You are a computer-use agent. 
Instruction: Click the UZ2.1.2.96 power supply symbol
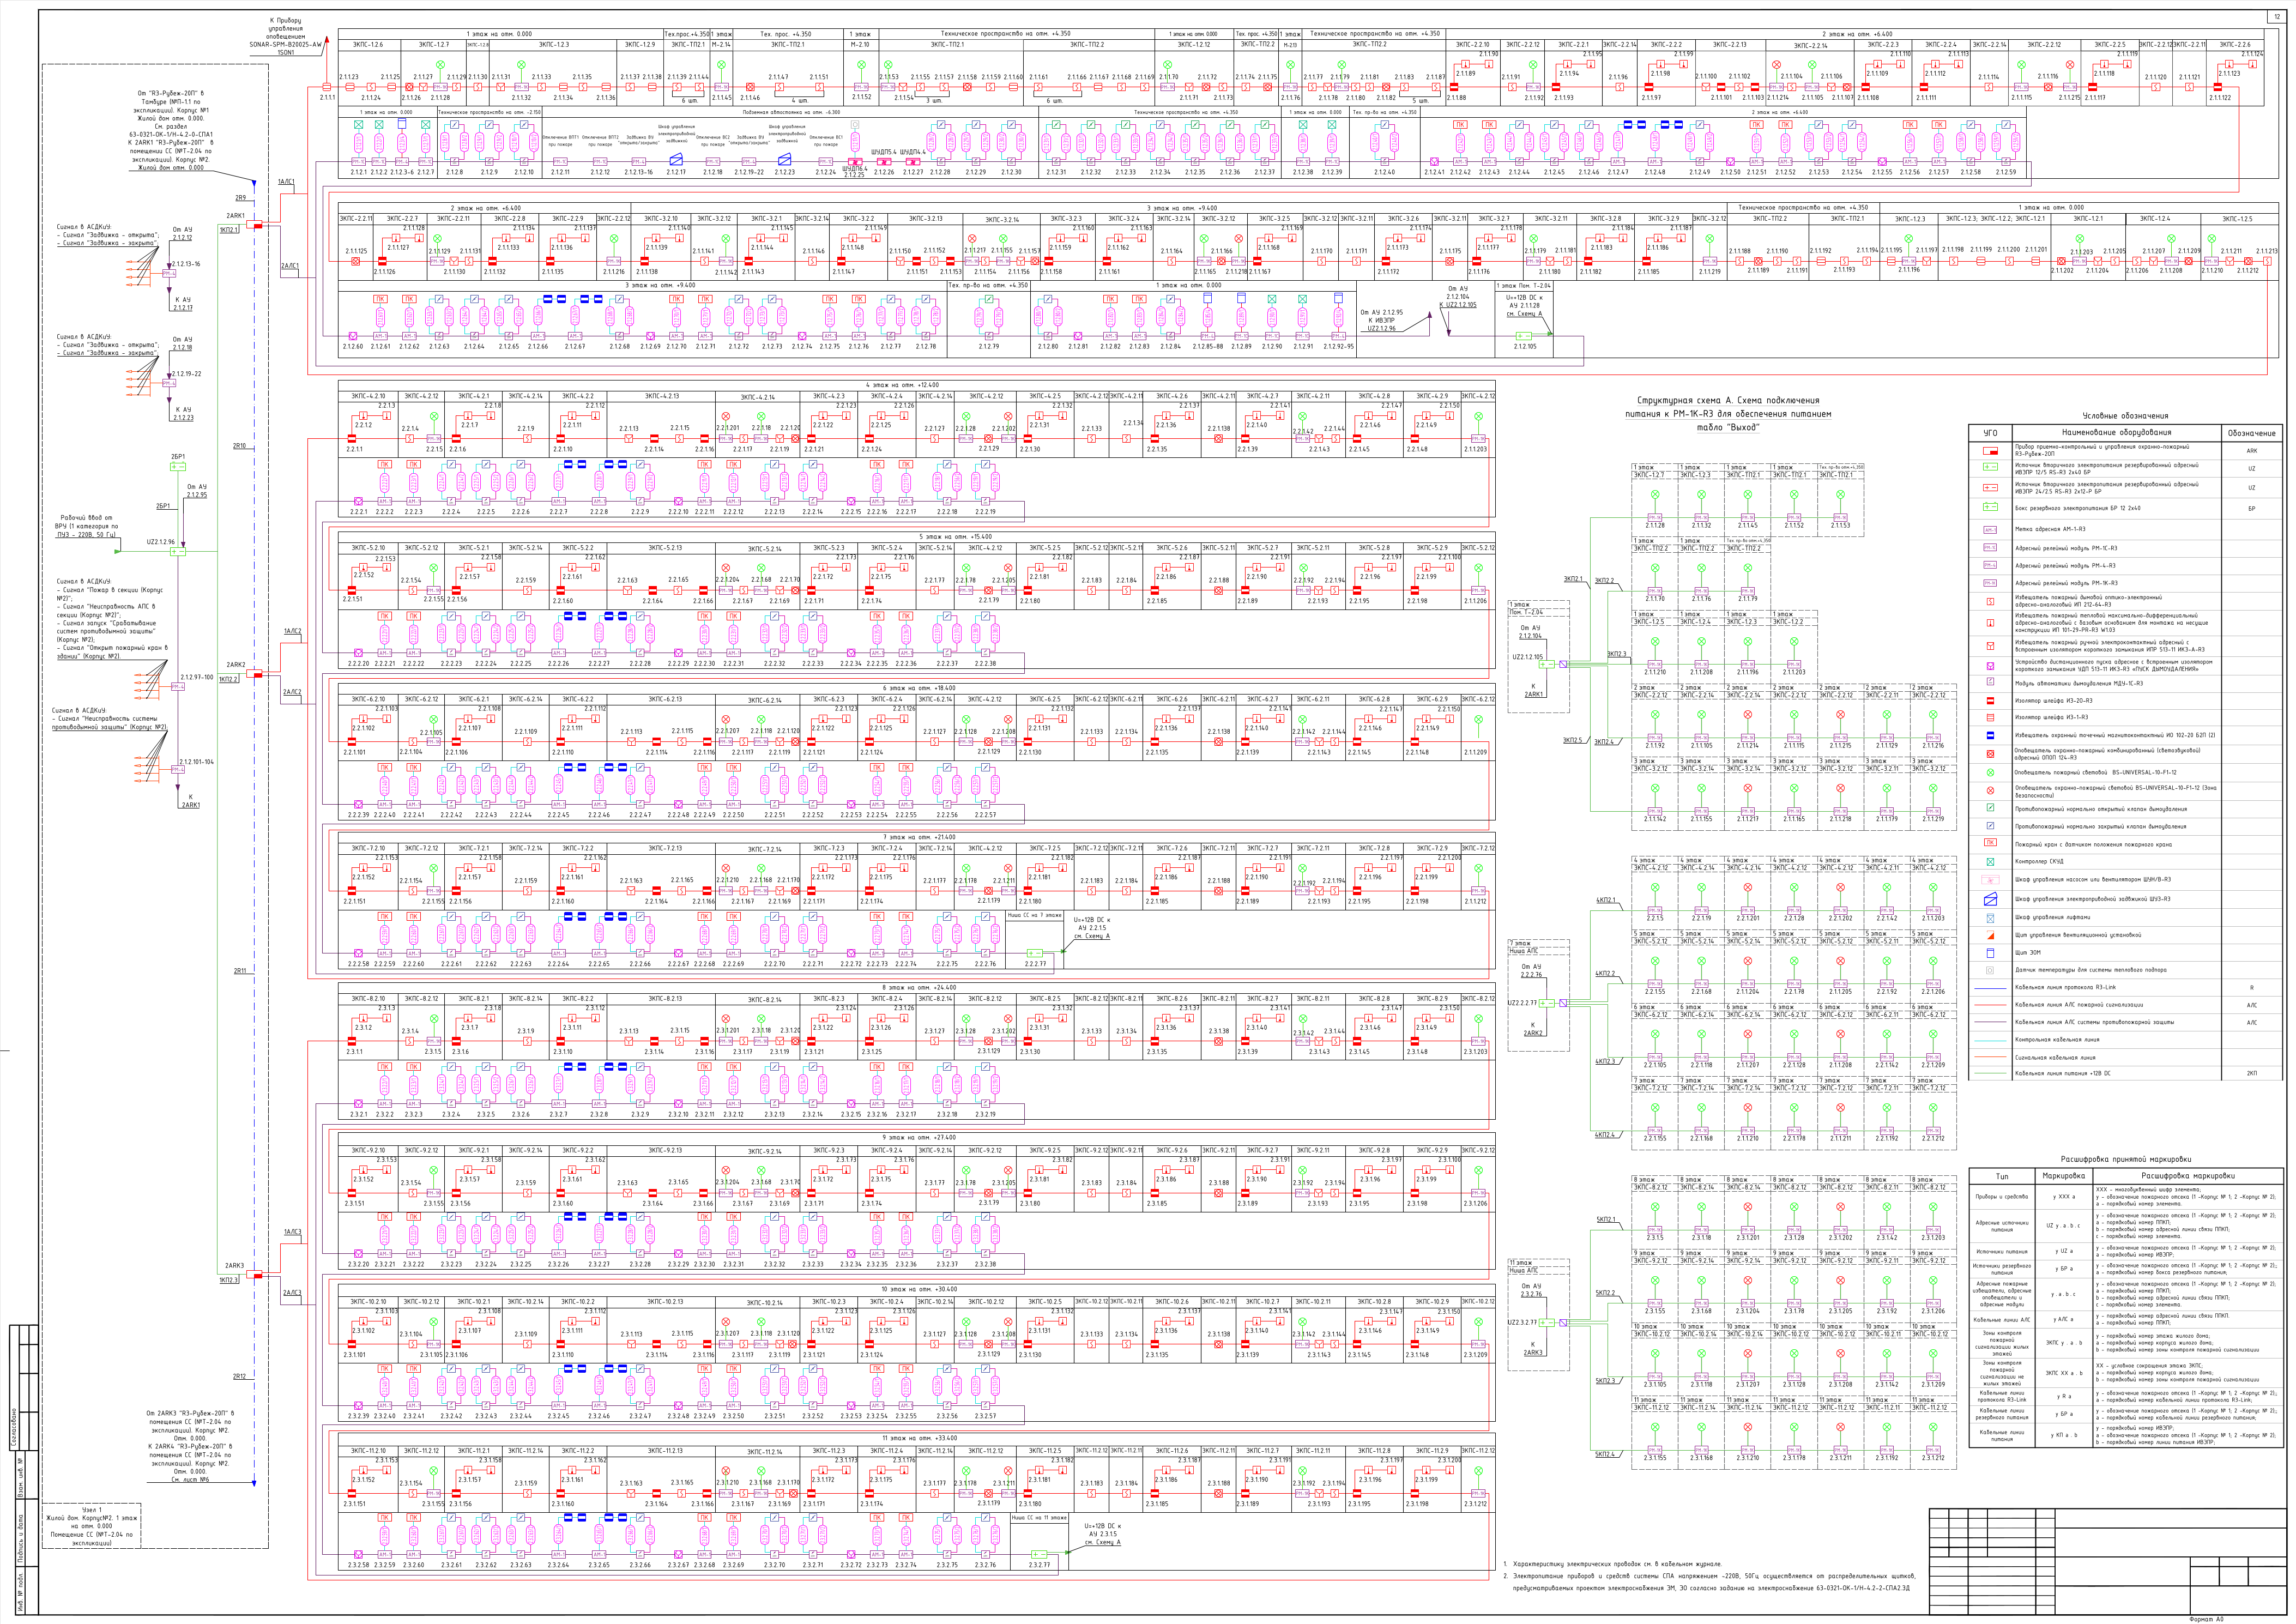pyautogui.click(x=178, y=551)
